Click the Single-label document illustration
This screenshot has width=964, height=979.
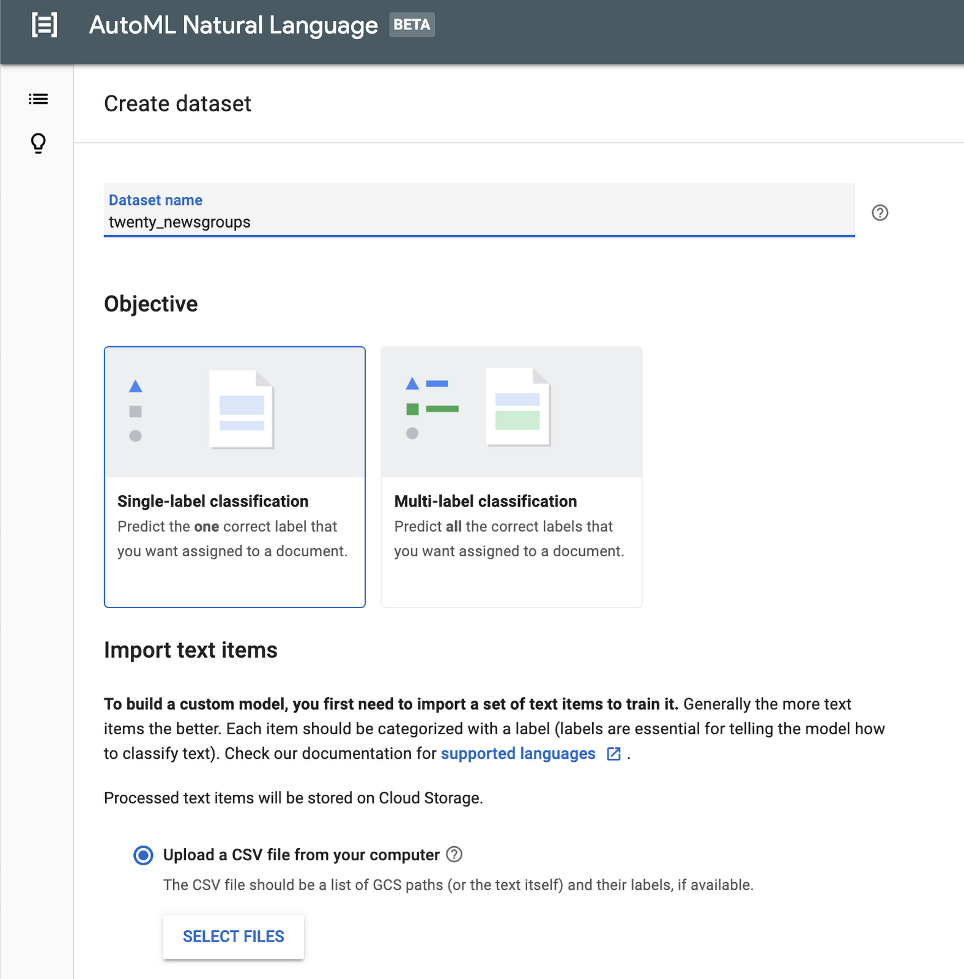[x=242, y=409]
